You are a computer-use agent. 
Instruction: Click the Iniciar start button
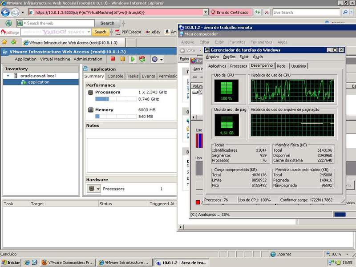point(11,263)
